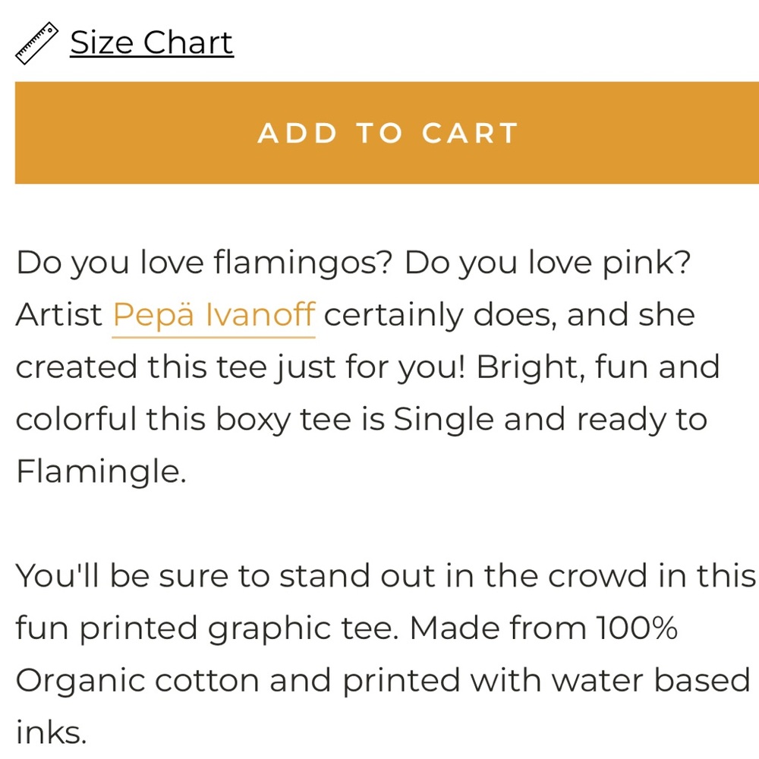Click the '100%' text
Image resolution: width=759 pixels, height=759 pixels.
tap(636, 628)
